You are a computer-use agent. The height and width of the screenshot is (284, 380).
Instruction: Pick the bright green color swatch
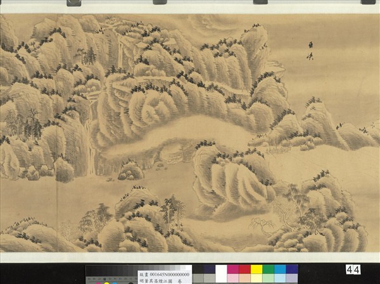point(268,269)
